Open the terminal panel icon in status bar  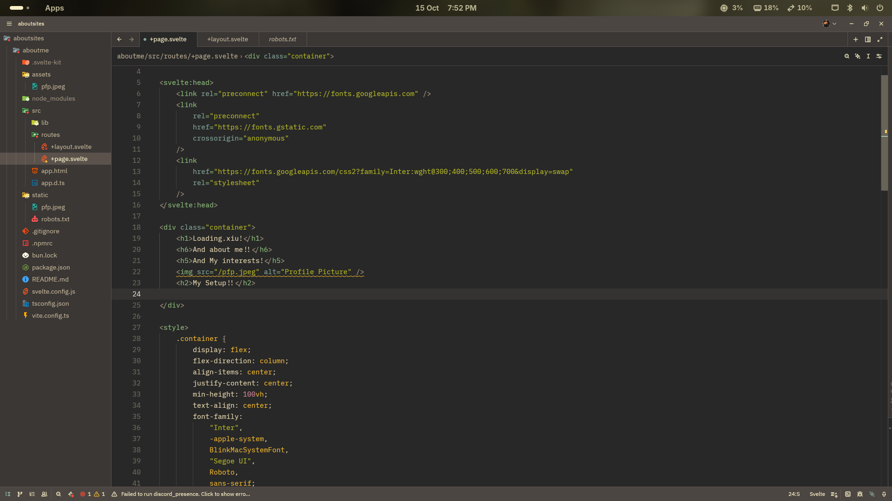point(848,494)
